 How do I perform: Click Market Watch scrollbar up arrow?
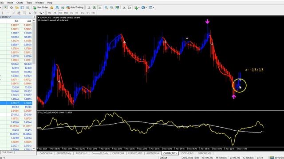[34, 21]
